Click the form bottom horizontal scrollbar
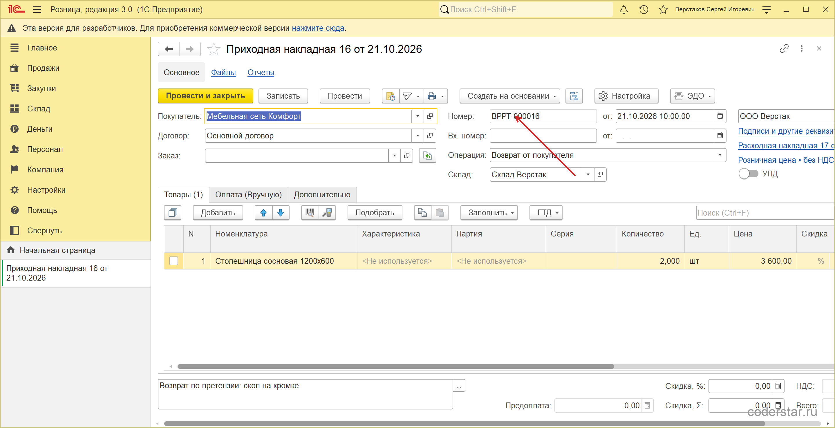 pyautogui.click(x=464, y=423)
